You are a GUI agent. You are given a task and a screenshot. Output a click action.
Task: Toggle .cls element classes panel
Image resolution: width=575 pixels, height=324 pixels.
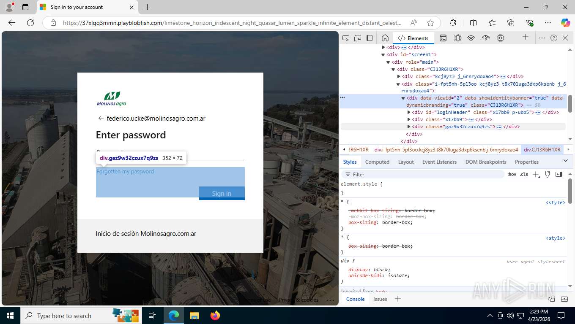524,174
